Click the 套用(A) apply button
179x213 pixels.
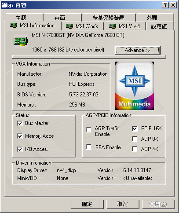pyautogui.click(x=158, y=204)
